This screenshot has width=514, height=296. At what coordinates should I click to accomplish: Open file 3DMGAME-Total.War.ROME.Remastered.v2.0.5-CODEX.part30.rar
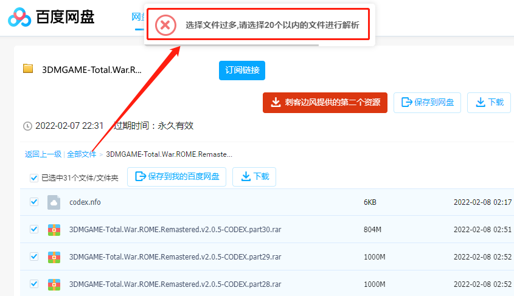point(175,230)
